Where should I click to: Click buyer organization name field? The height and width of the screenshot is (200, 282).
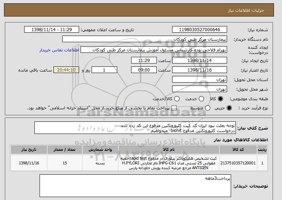point(145,39)
